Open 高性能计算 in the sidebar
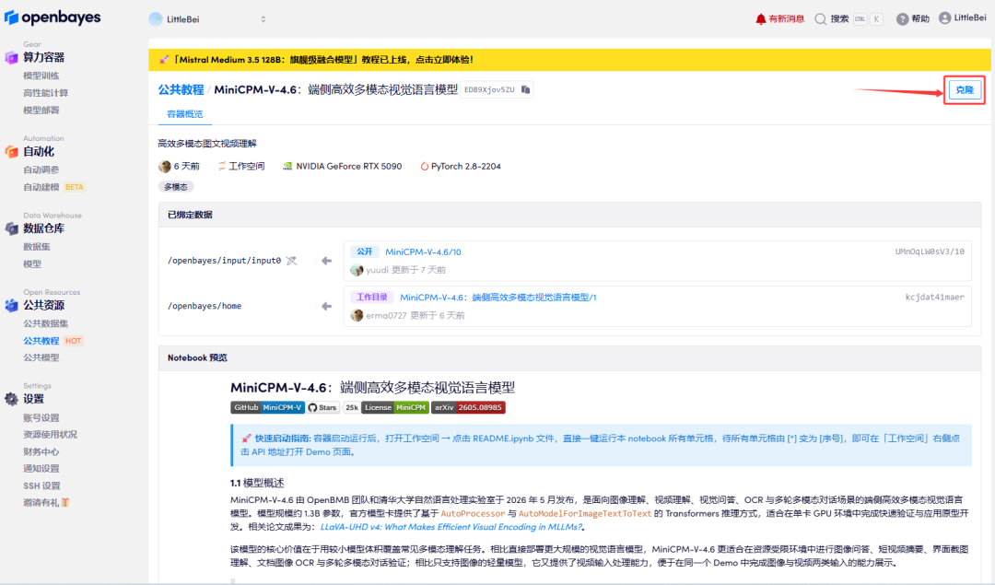This screenshot has height=585, width=995. pos(46,93)
